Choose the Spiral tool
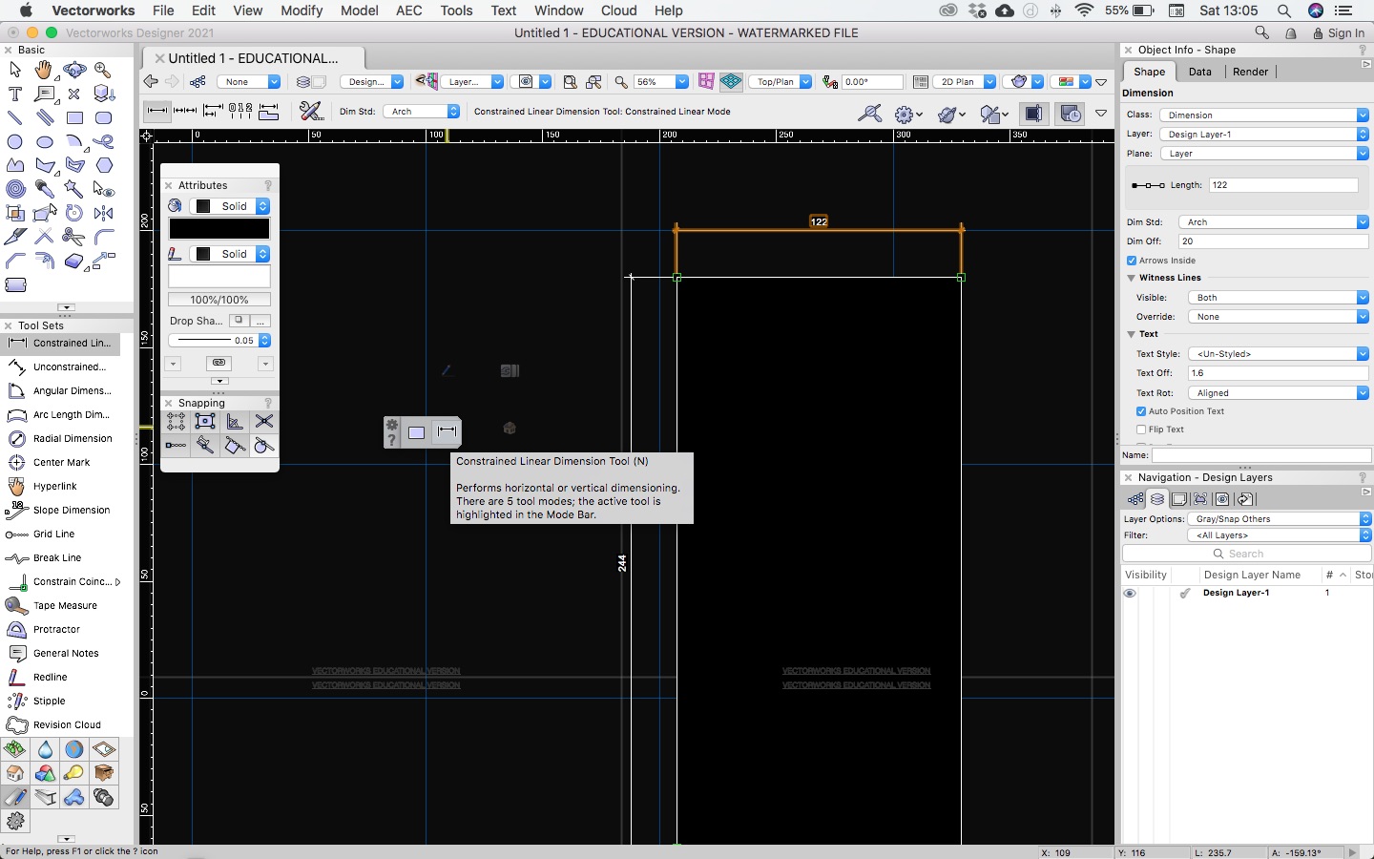The height and width of the screenshot is (859, 1374). click(15, 189)
